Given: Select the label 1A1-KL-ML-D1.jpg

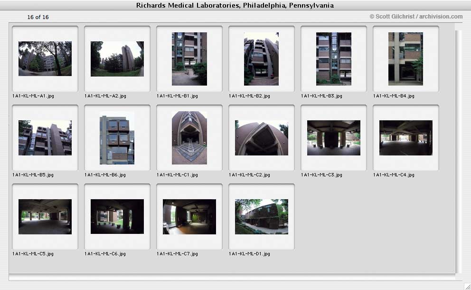Looking at the screenshot, I should [249, 253].
